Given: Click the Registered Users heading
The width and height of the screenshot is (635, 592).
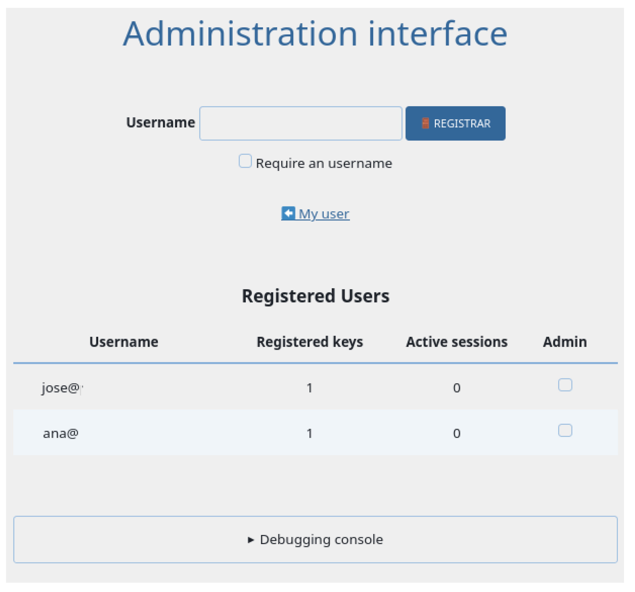Looking at the screenshot, I should (315, 296).
